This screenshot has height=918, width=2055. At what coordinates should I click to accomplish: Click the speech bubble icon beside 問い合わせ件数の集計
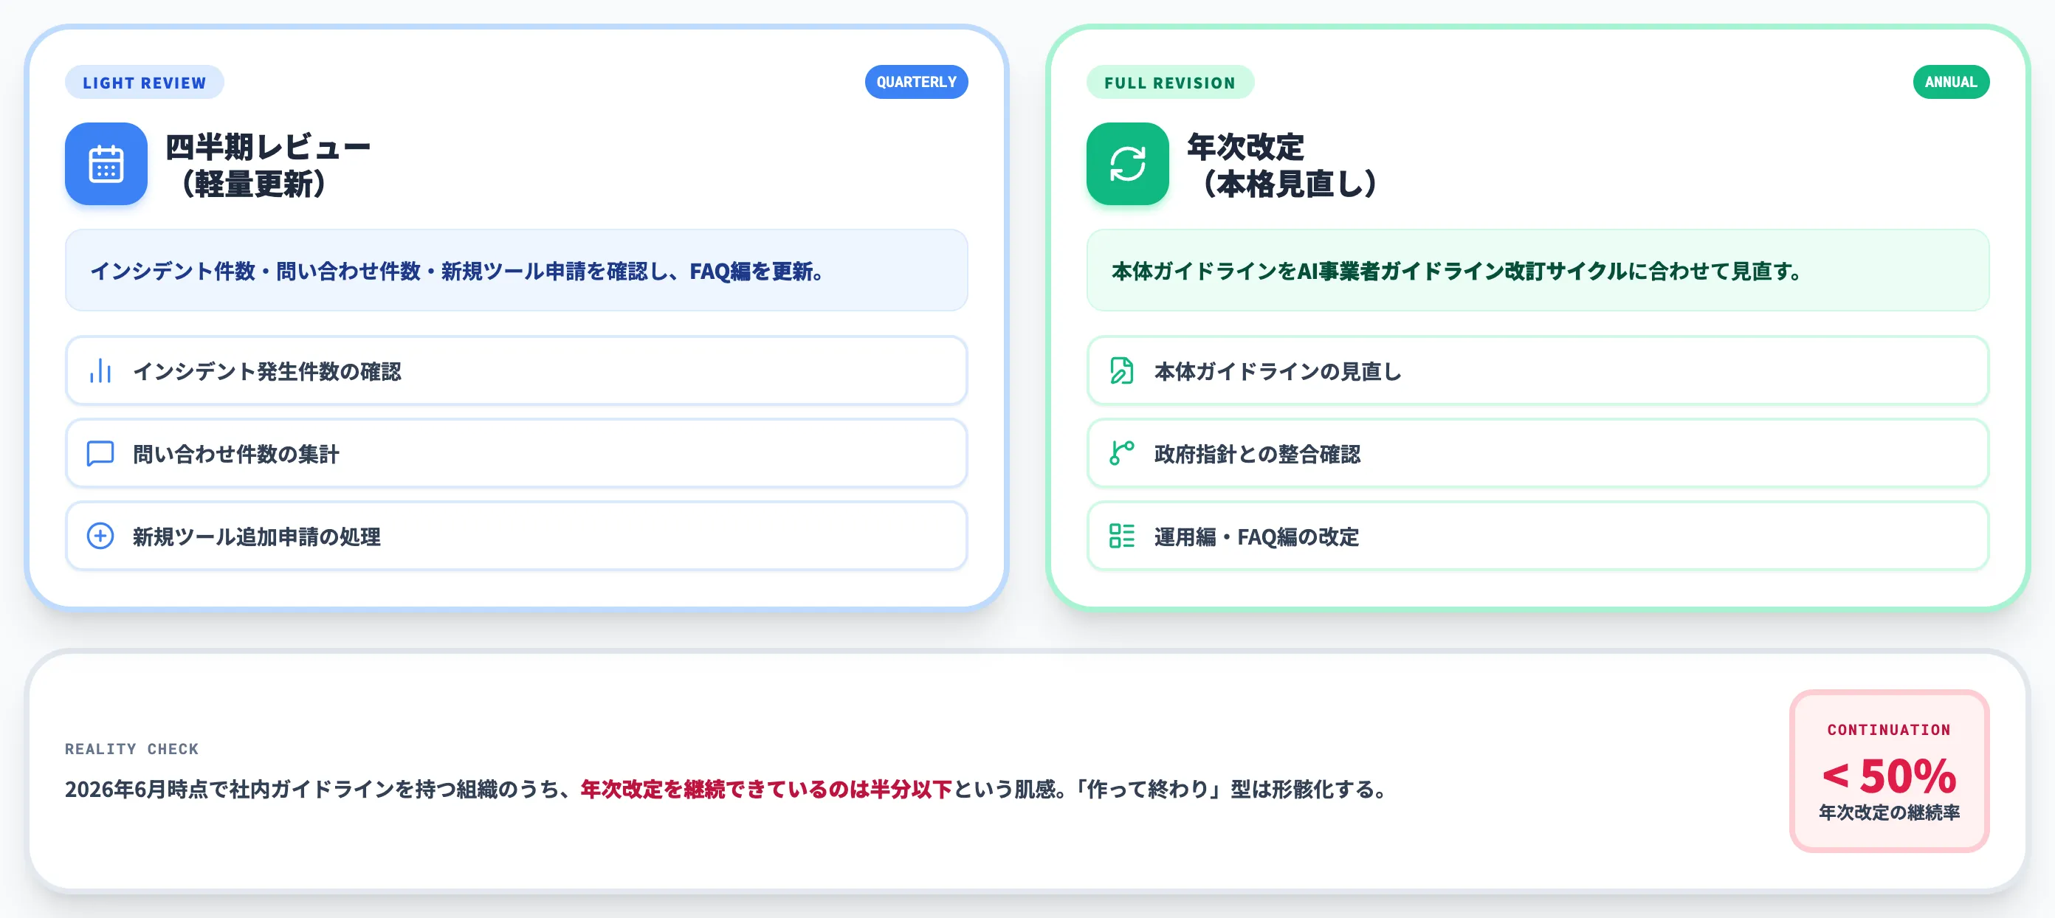(100, 454)
